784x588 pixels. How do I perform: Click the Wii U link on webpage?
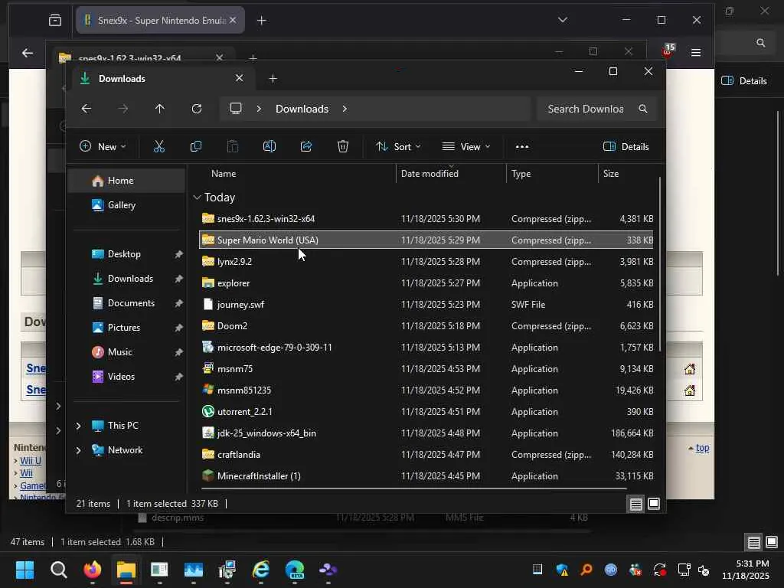tap(31, 460)
